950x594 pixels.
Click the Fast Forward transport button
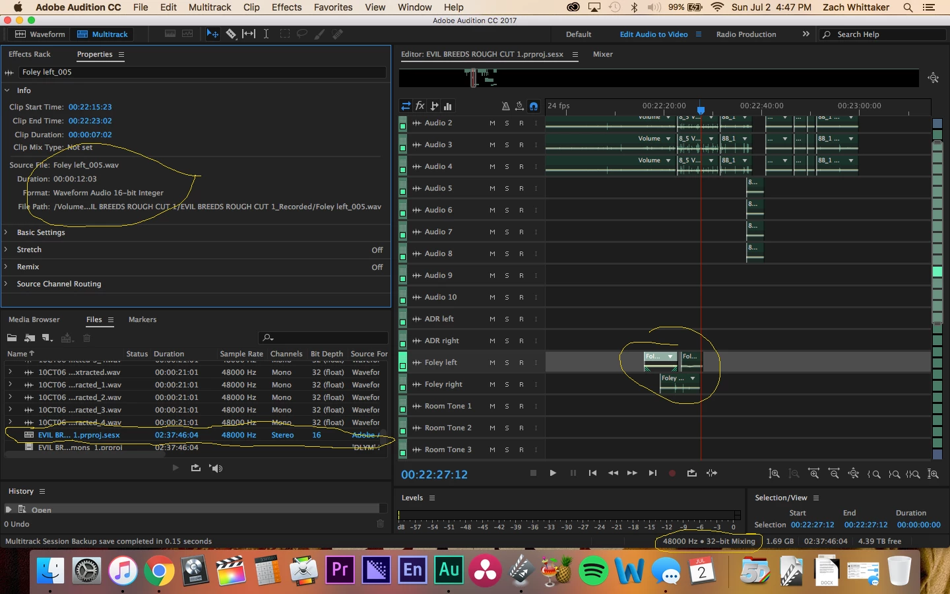[x=632, y=473]
